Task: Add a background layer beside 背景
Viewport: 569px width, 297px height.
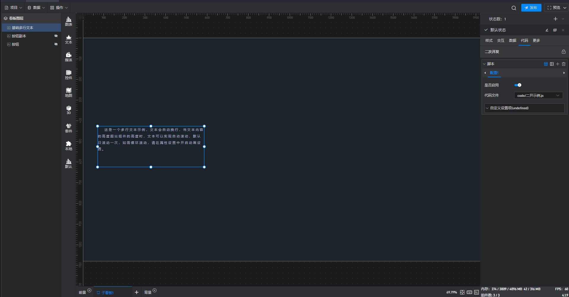Action: [154, 290]
